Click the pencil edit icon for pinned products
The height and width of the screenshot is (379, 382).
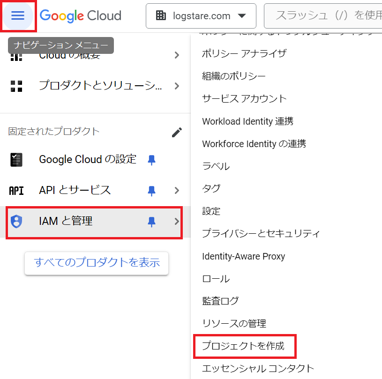[x=177, y=132]
